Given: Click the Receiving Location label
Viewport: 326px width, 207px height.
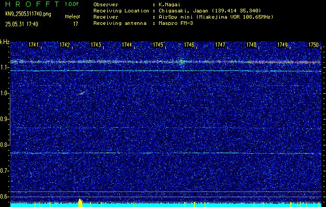Looking at the screenshot, I should click(x=121, y=10).
